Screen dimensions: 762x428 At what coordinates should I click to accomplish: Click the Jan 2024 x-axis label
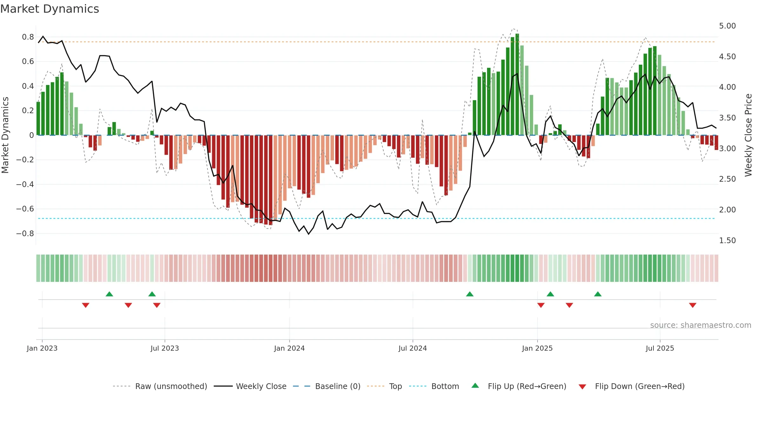(290, 348)
